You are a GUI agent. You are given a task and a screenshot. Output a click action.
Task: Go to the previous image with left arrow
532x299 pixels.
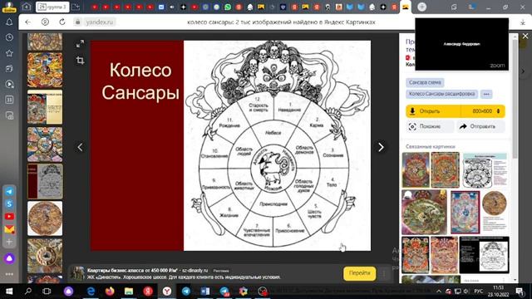(x=80, y=147)
